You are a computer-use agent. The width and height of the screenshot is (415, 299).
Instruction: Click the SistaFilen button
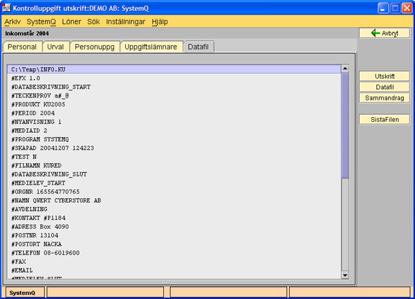pyautogui.click(x=385, y=120)
